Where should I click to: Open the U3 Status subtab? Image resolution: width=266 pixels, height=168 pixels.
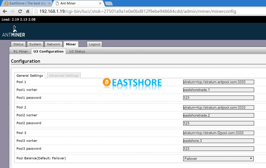coord(77,52)
